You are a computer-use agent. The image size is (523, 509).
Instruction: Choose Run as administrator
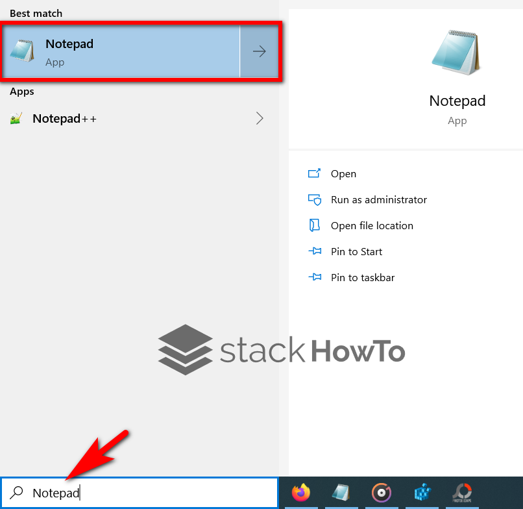[x=379, y=200]
